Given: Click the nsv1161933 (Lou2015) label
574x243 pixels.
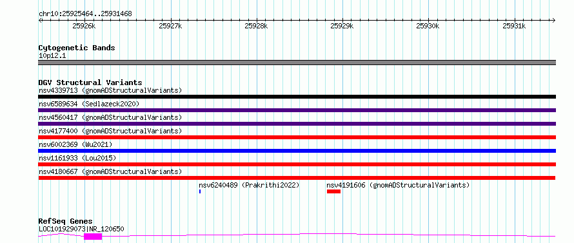Looking at the screenshot, I should 77,158.
